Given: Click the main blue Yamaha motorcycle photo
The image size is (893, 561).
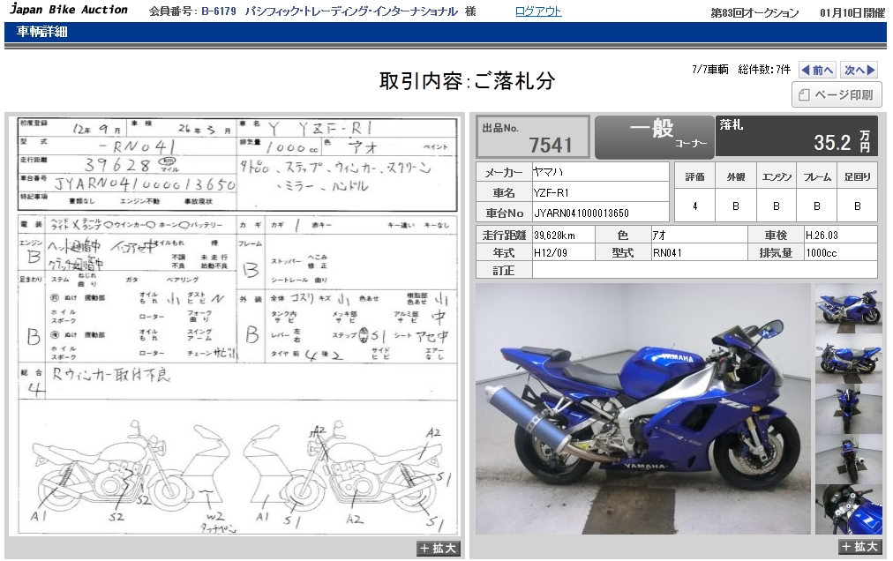Looking at the screenshot, I should (x=643, y=409).
